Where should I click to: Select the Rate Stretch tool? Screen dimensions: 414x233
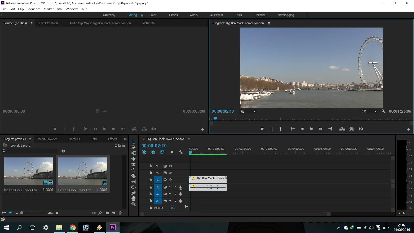coord(133,170)
